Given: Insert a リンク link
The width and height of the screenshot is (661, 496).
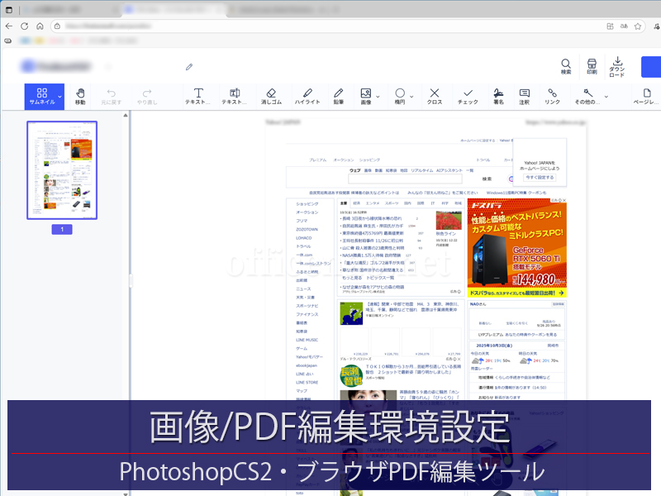Looking at the screenshot, I should 552,96.
